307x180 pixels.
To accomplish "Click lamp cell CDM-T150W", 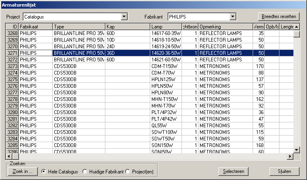I will tap(166, 66).
